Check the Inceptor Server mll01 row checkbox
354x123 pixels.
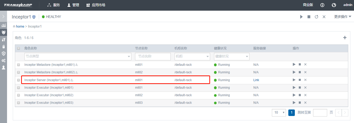click(19, 80)
